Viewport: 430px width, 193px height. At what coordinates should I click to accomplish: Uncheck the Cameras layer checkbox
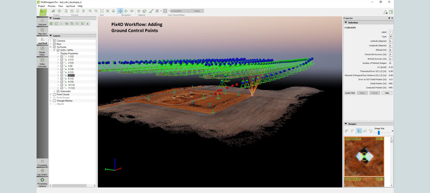pyautogui.click(x=54, y=41)
